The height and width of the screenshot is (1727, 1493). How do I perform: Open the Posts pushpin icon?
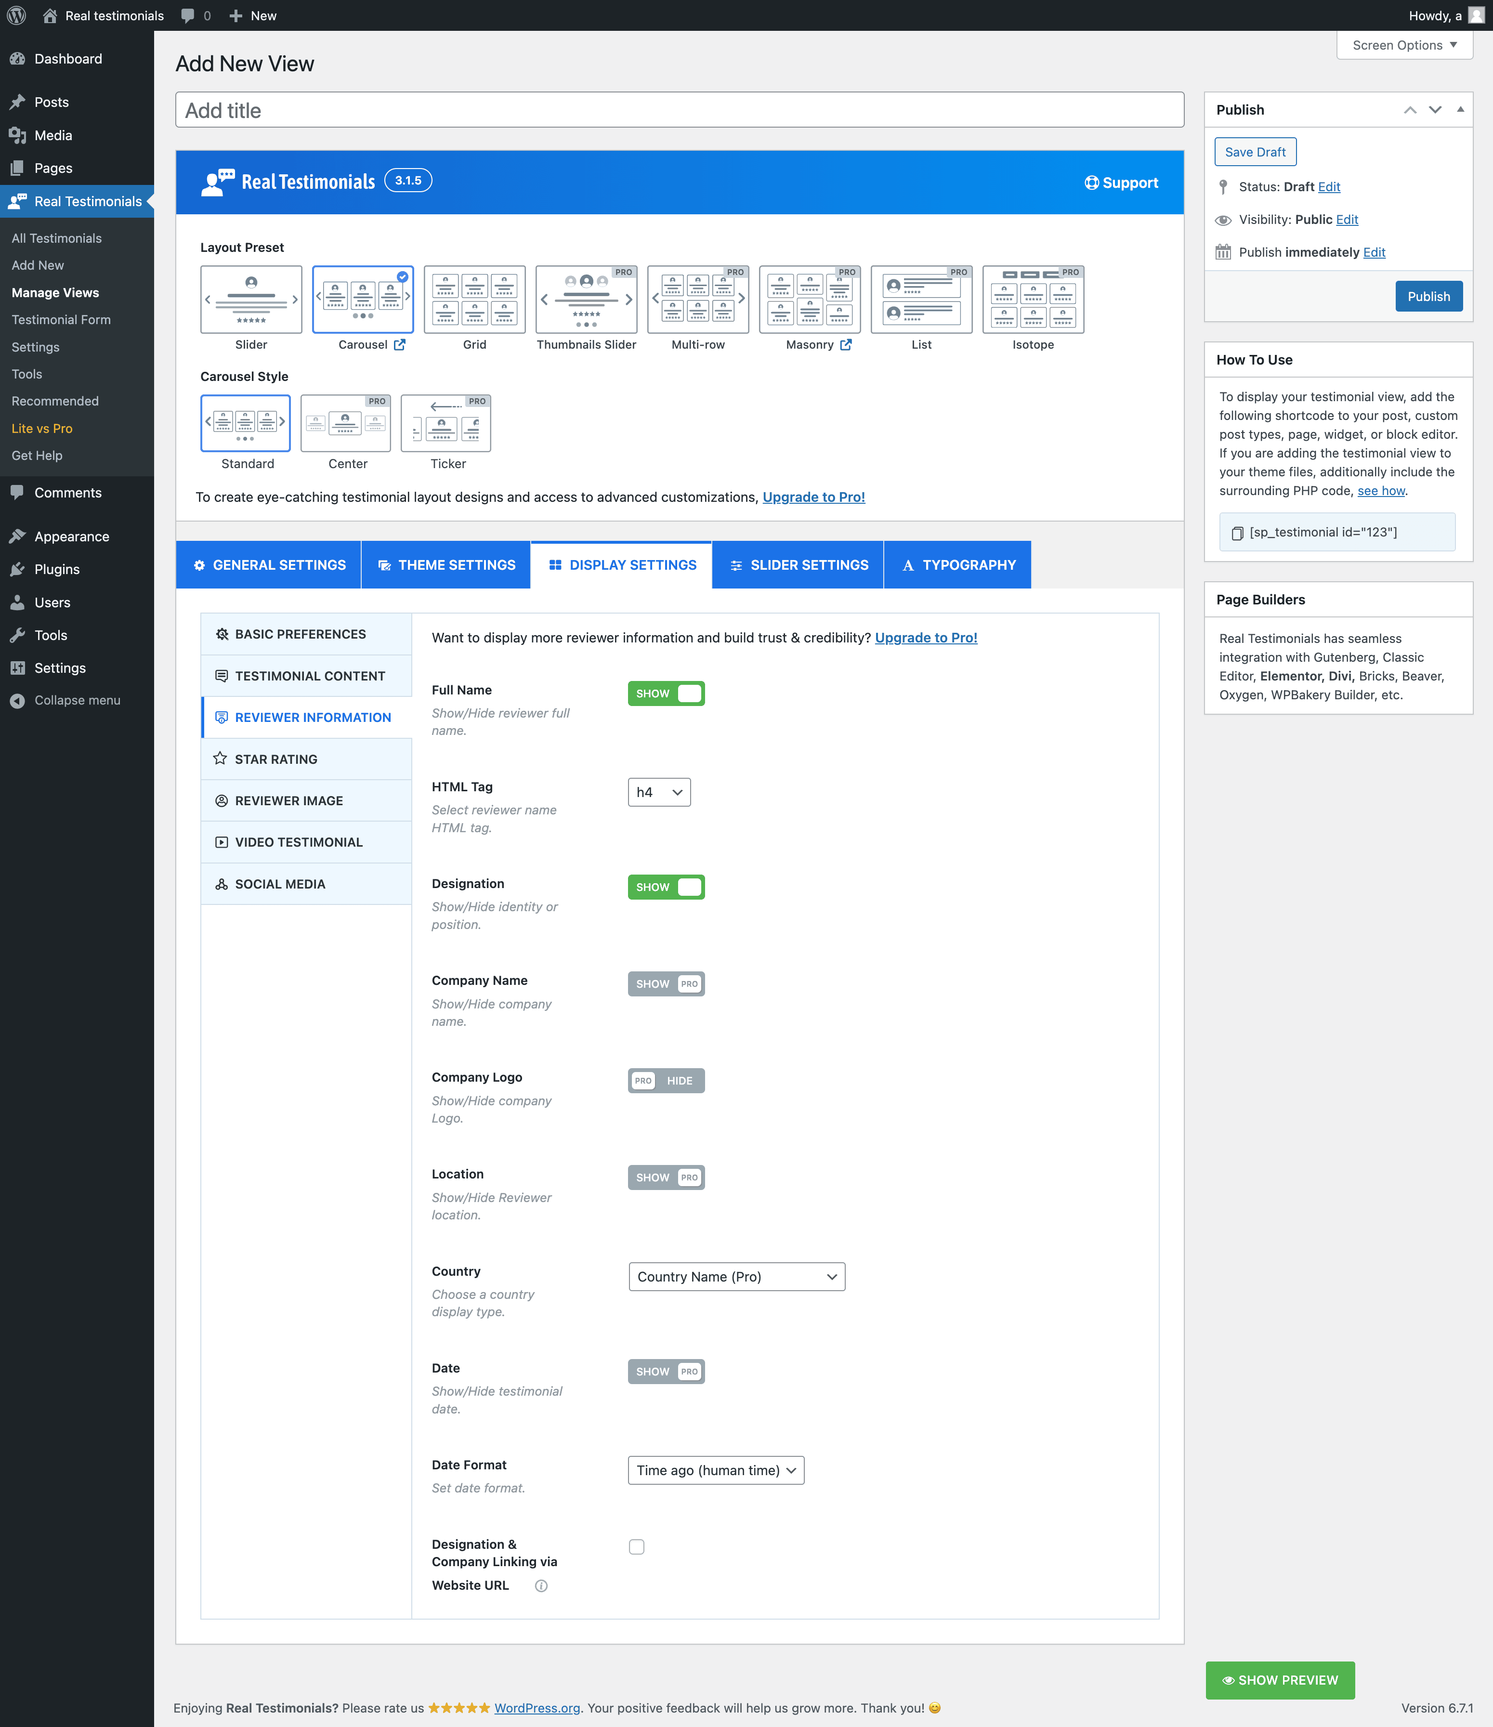[x=17, y=102]
